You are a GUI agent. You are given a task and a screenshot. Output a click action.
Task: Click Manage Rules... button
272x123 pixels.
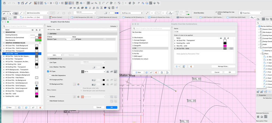(x=223, y=66)
